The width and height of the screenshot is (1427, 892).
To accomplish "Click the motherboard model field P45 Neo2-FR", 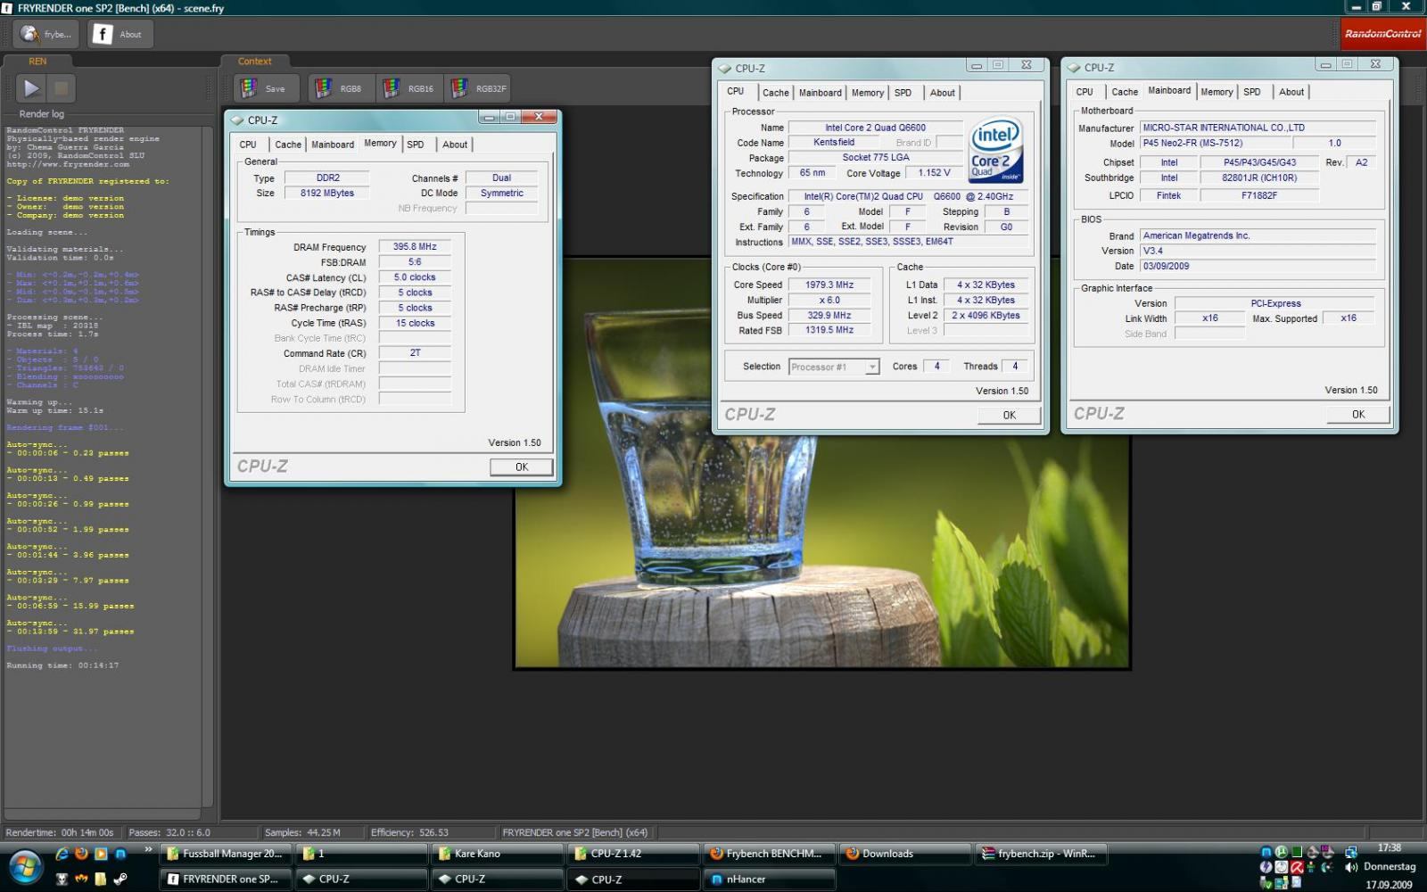I will click(1215, 143).
